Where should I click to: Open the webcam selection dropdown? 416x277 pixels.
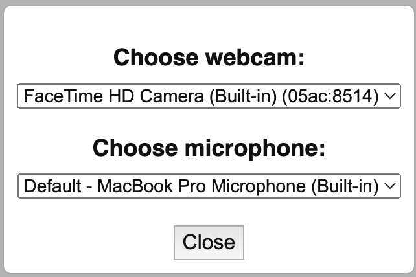[209, 97]
